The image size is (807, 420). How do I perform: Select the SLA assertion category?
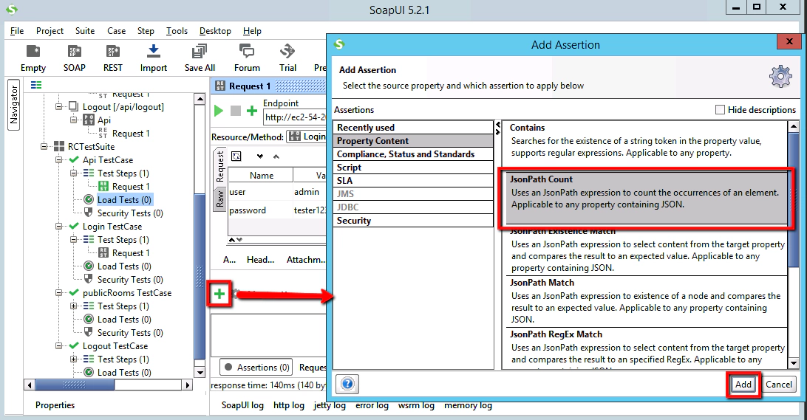(x=413, y=180)
